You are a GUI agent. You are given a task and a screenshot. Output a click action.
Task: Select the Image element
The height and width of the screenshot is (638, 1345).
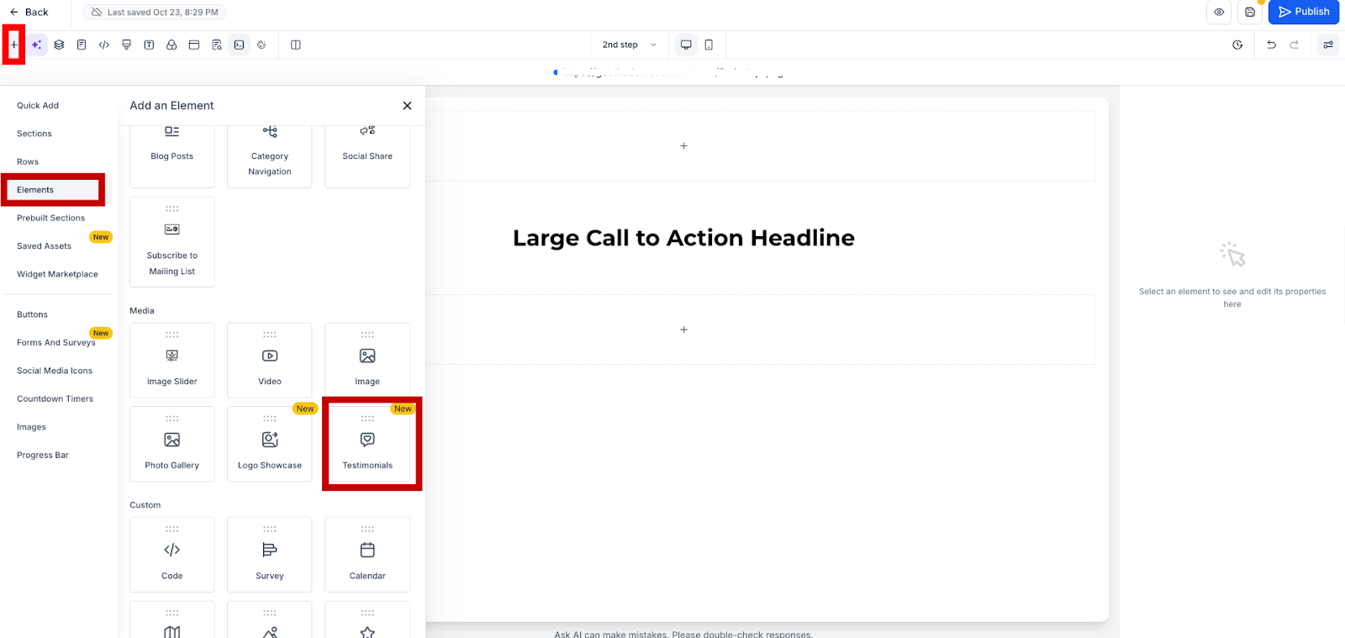[367, 361]
